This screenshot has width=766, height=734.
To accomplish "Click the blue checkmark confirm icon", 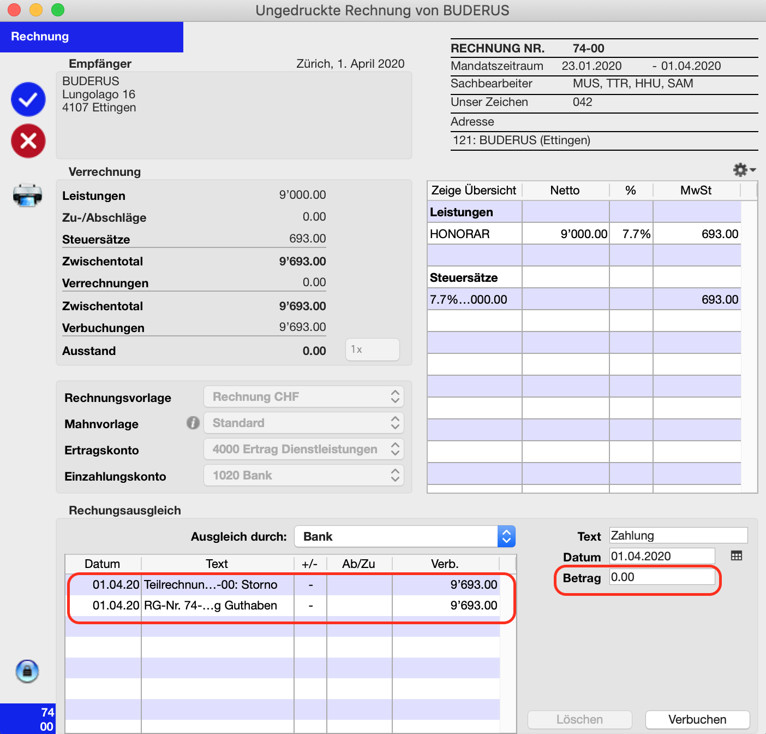I will (x=28, y=99).
